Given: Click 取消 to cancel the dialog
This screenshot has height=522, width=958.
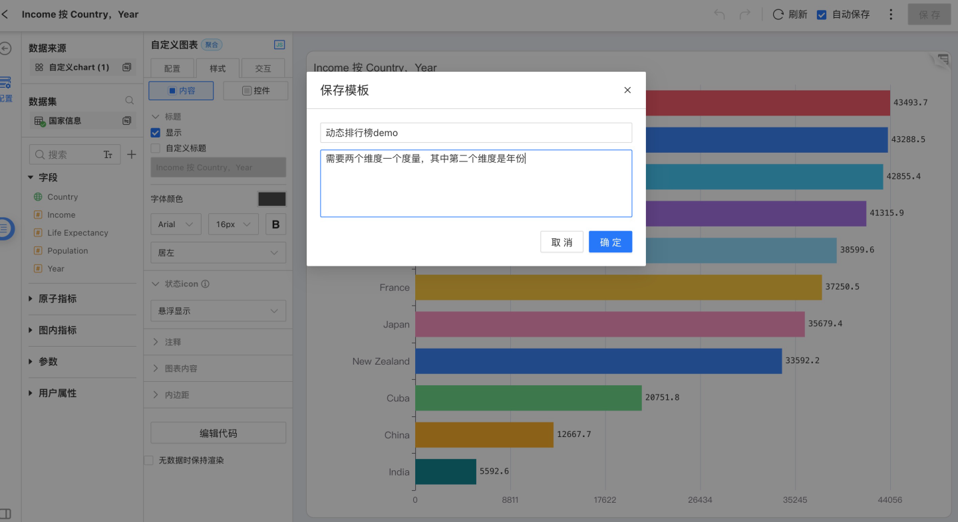Looking at the screenshot, I should coord(561,242).
